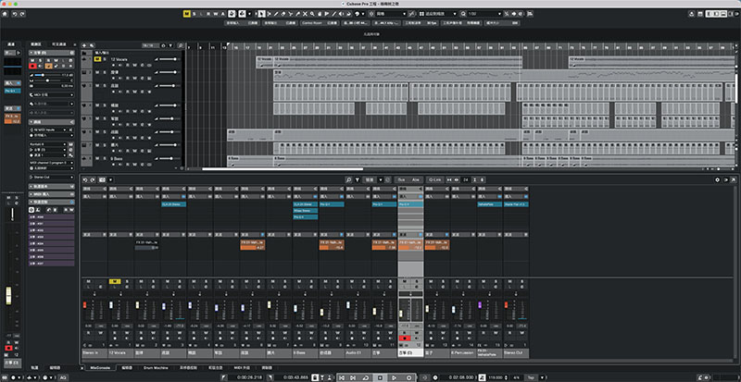
Task: Open the track filter dropdown arrow in track list
Action: [170, 46]
